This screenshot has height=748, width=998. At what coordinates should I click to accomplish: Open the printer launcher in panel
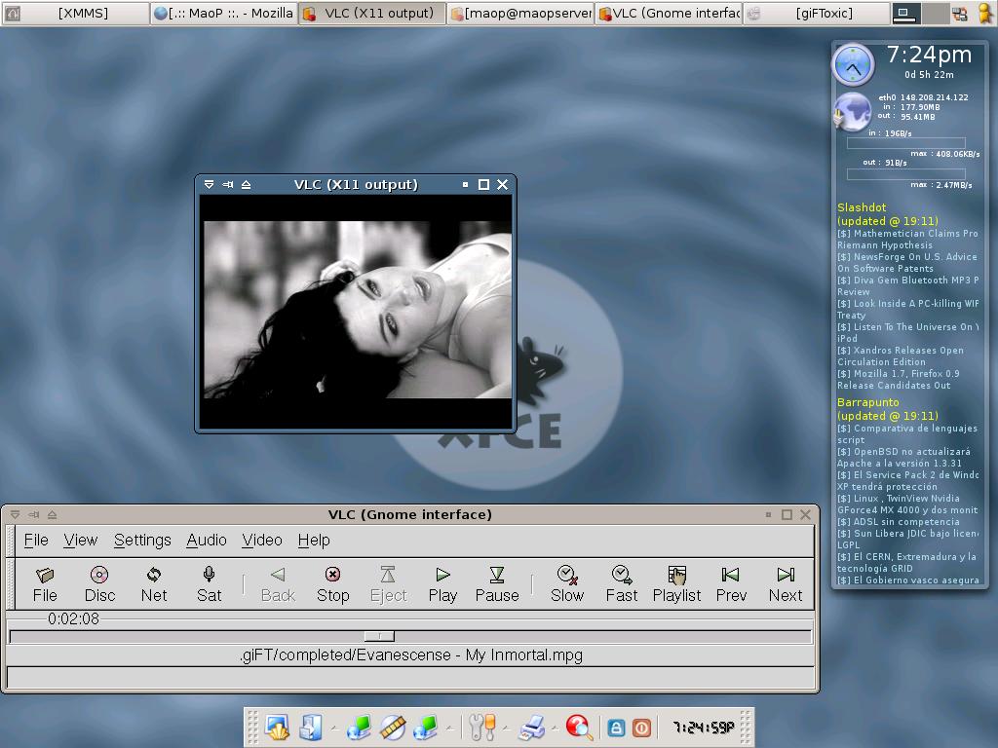tap(532, 727)
